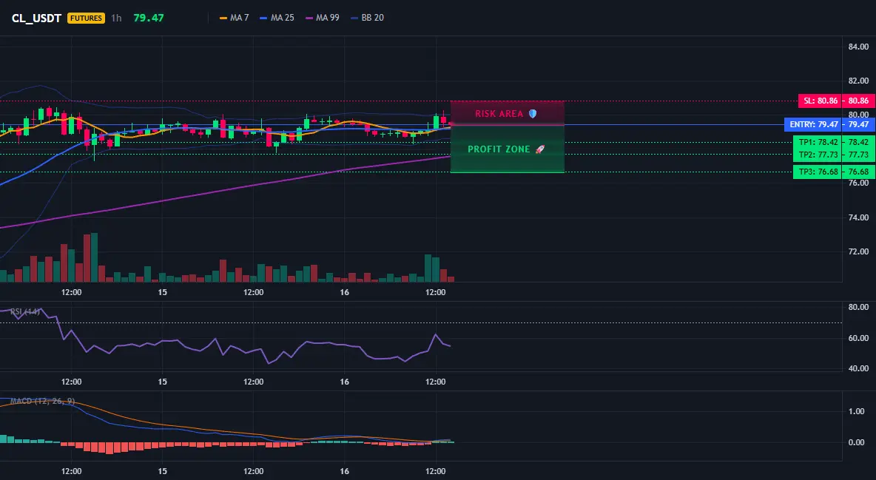
Task: Click the tallest teal volume bar
Action: (94, 257)
